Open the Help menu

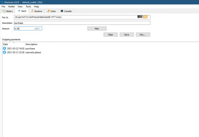pyautogui.click(x=37, y=7)
